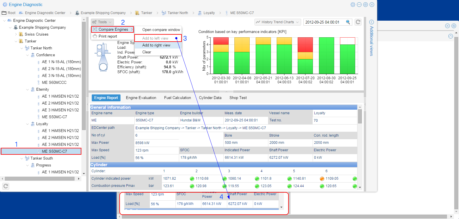
Task: Click ME S50MC-C7 breadcrumb
Action: click(242, 13)
